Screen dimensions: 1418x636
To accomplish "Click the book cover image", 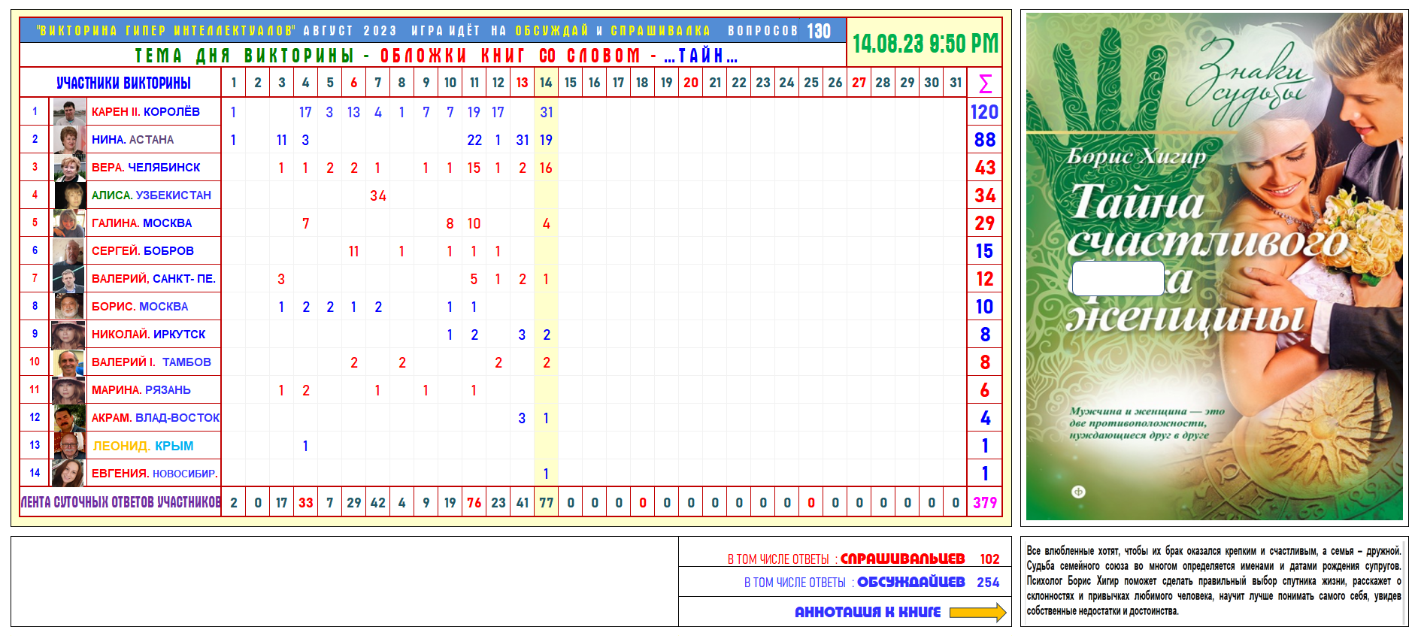I will tap(1214, 266).
